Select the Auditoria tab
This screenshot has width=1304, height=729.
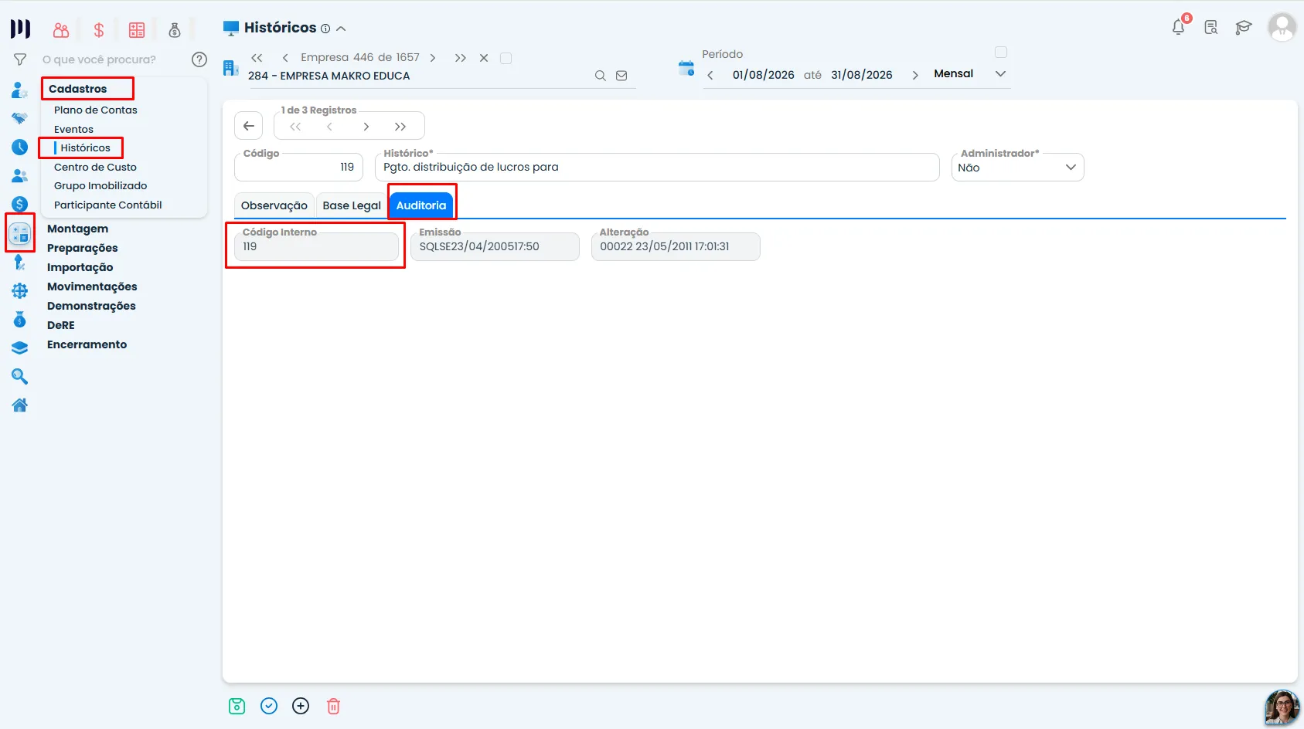coord(421,205)
